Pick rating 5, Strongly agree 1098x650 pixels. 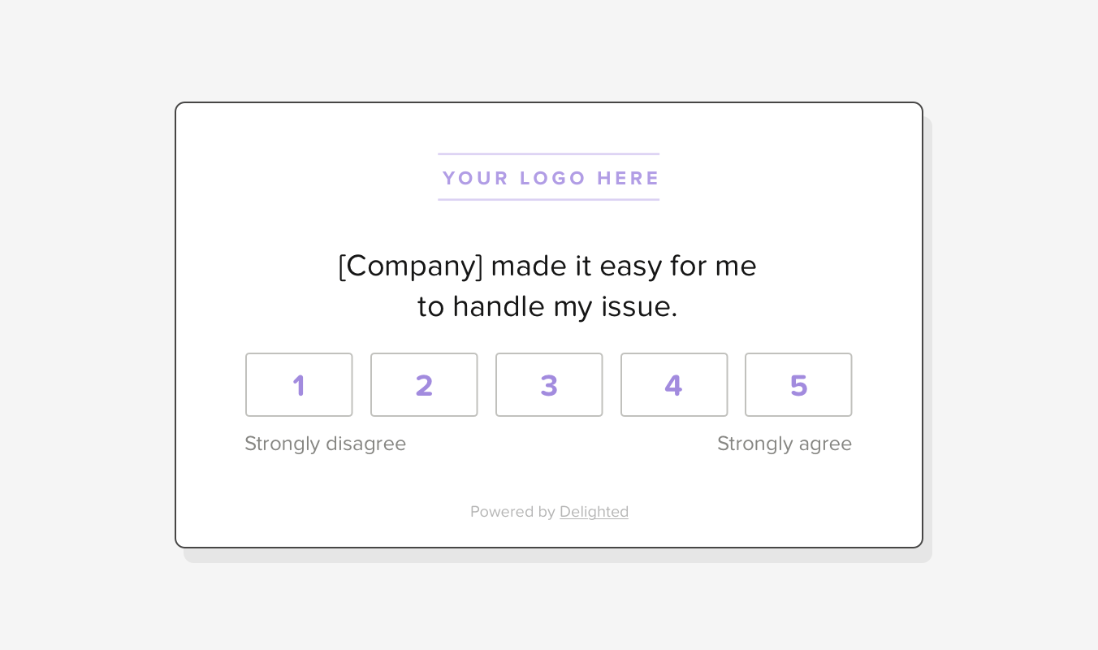[798, 384]
